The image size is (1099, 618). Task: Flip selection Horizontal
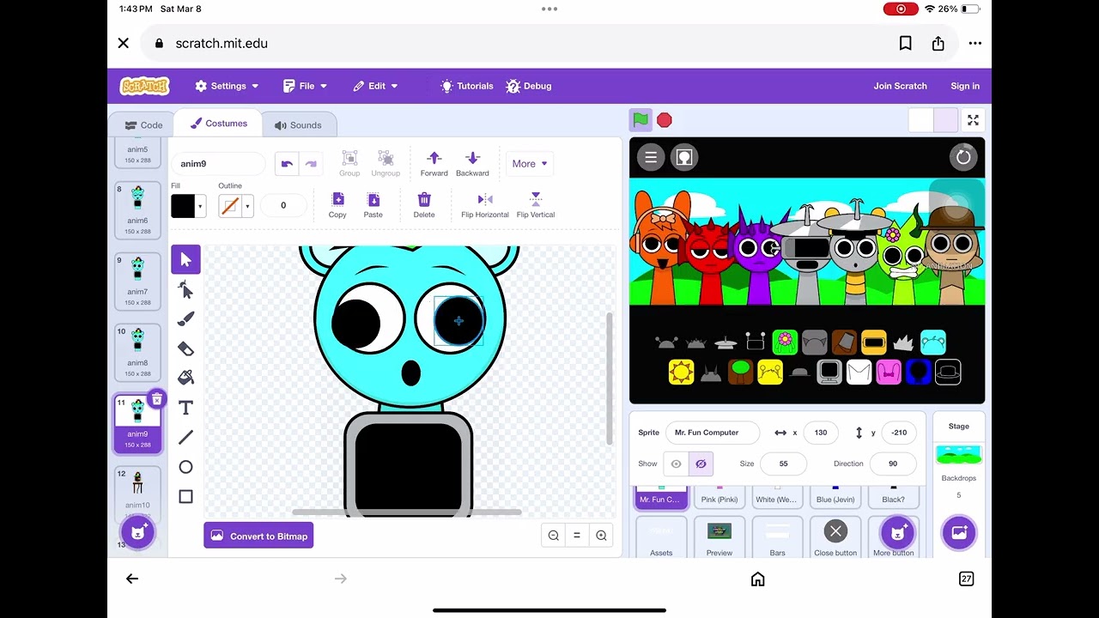point(485,205)
